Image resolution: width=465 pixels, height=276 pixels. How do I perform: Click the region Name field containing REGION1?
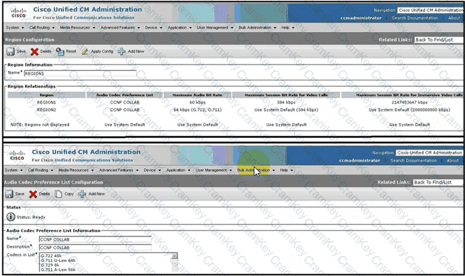click(79, 73)
